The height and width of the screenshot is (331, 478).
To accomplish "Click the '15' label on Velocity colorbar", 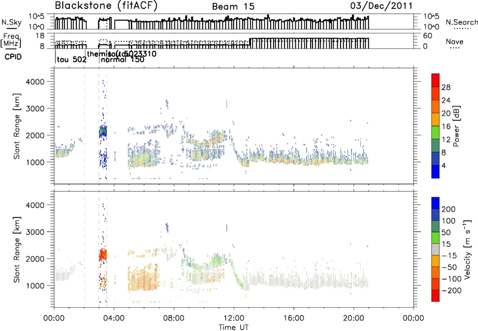I will coord(446,244).
